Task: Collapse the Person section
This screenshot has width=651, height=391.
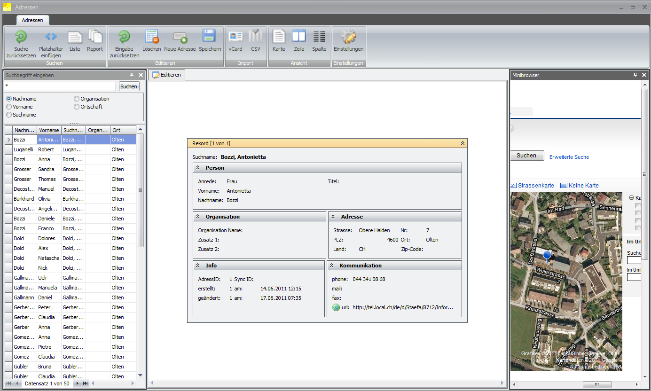Action: coord(198,168)
